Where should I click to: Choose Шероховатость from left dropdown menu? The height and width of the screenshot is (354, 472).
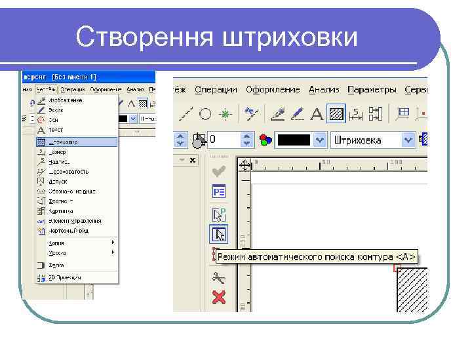(77, 172)
